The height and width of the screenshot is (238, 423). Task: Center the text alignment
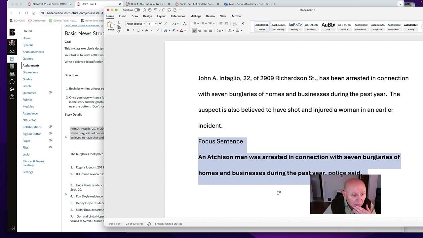pos(200,30)
